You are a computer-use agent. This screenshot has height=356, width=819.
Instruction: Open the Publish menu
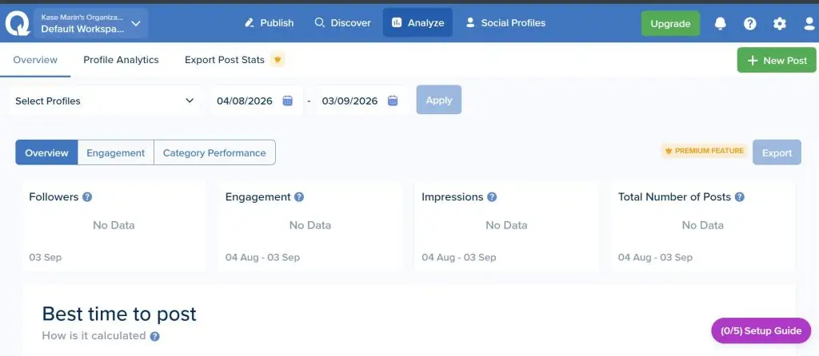[x=269, y=23]
